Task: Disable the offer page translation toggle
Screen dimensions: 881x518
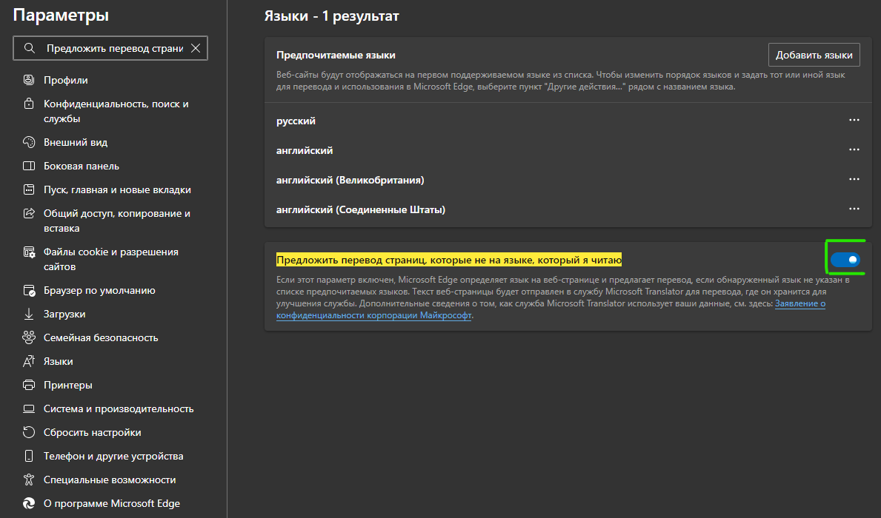Action: 845,260
